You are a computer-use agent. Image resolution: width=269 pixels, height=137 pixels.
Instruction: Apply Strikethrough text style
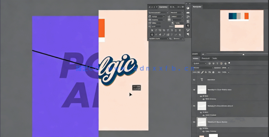click(x=180, y=30)
